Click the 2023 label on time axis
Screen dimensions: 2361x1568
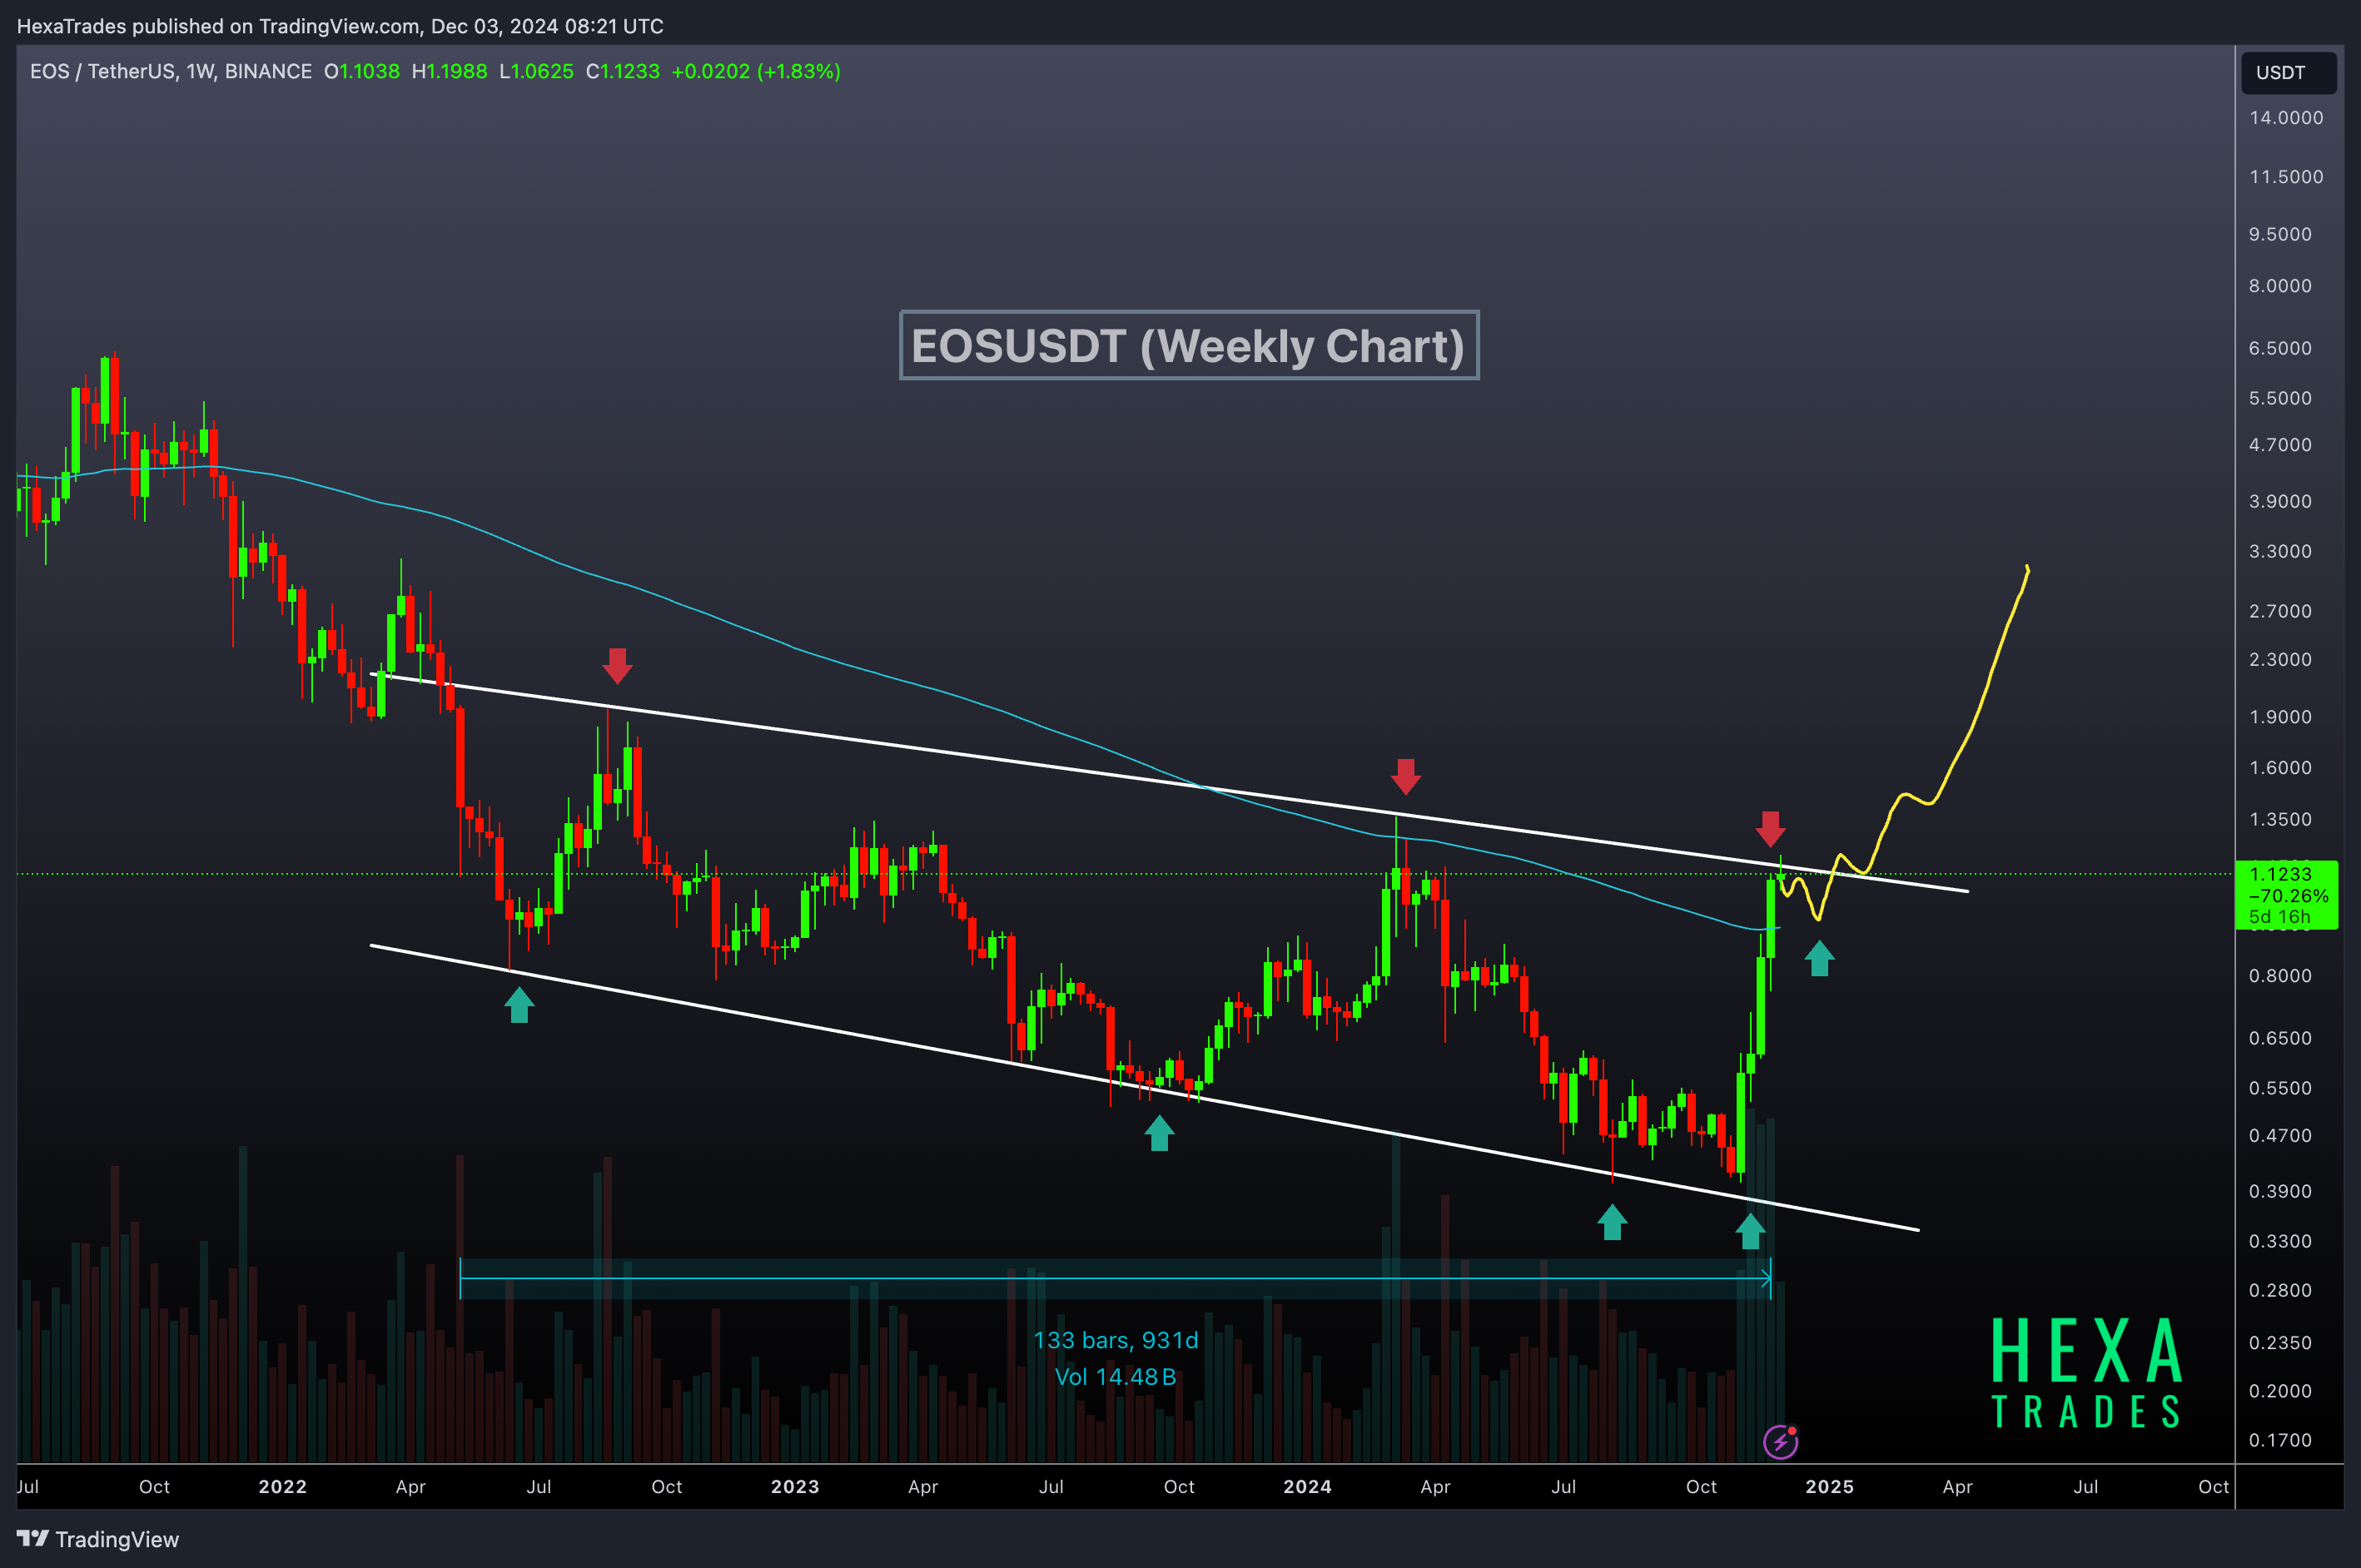[795, 1487]
